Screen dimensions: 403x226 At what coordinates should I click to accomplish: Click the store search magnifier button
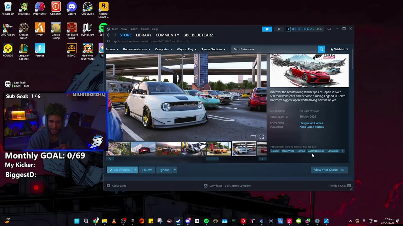click(x=321, y=49)
